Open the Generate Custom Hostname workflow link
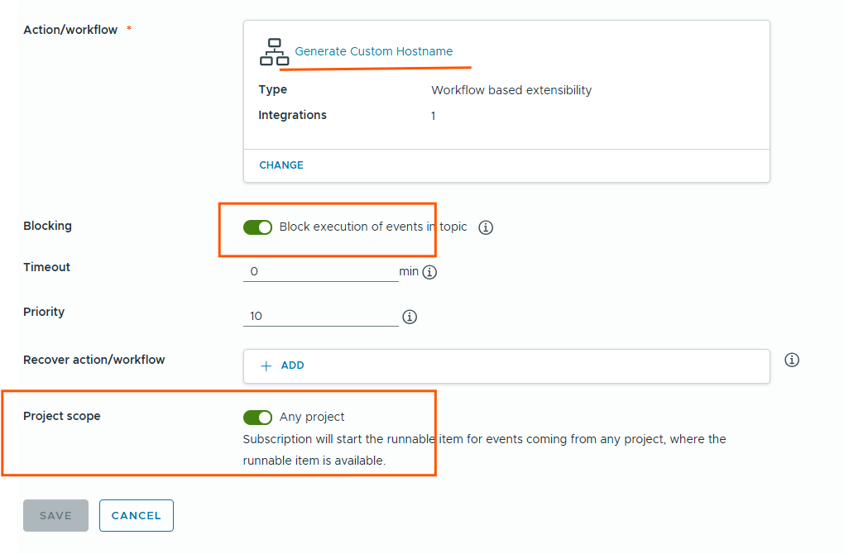This screenshot has height=554, width=844. point(374,51)
